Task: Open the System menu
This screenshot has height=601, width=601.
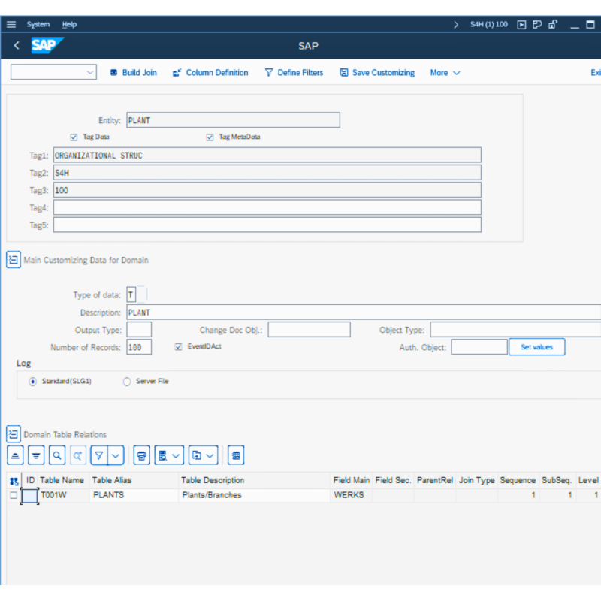Action: click(38, 24)
